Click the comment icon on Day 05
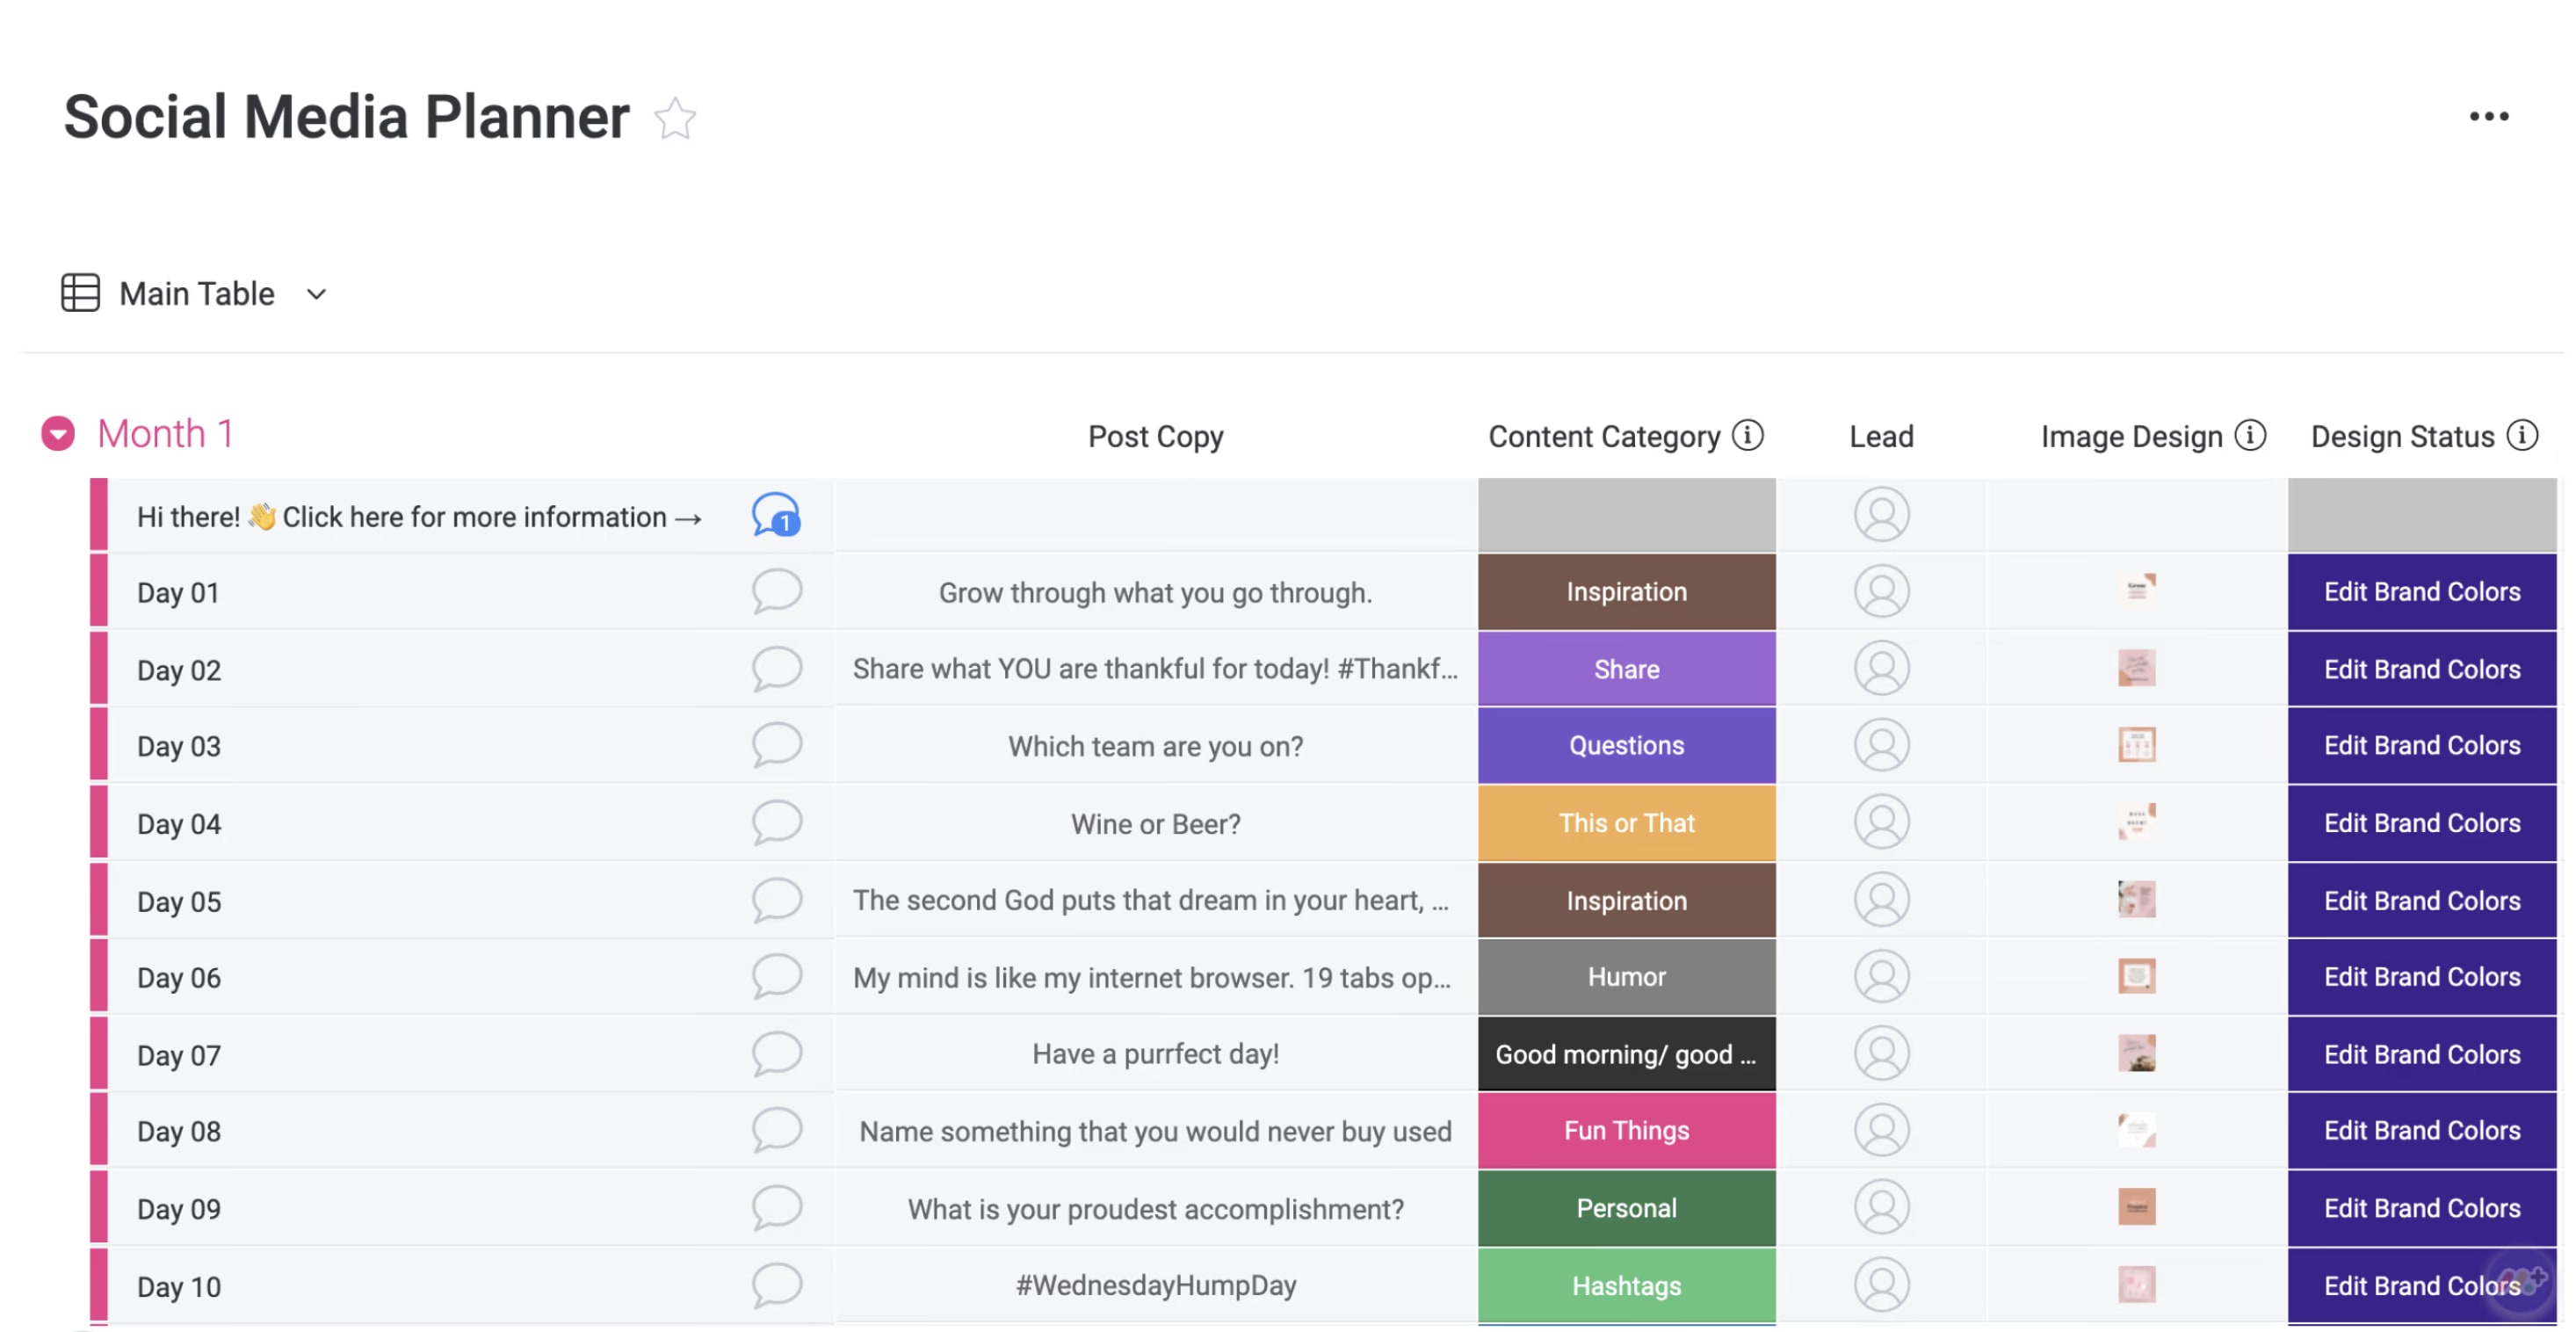The width and height of the screenshot is (2576, 1332). tap(774, 897)
